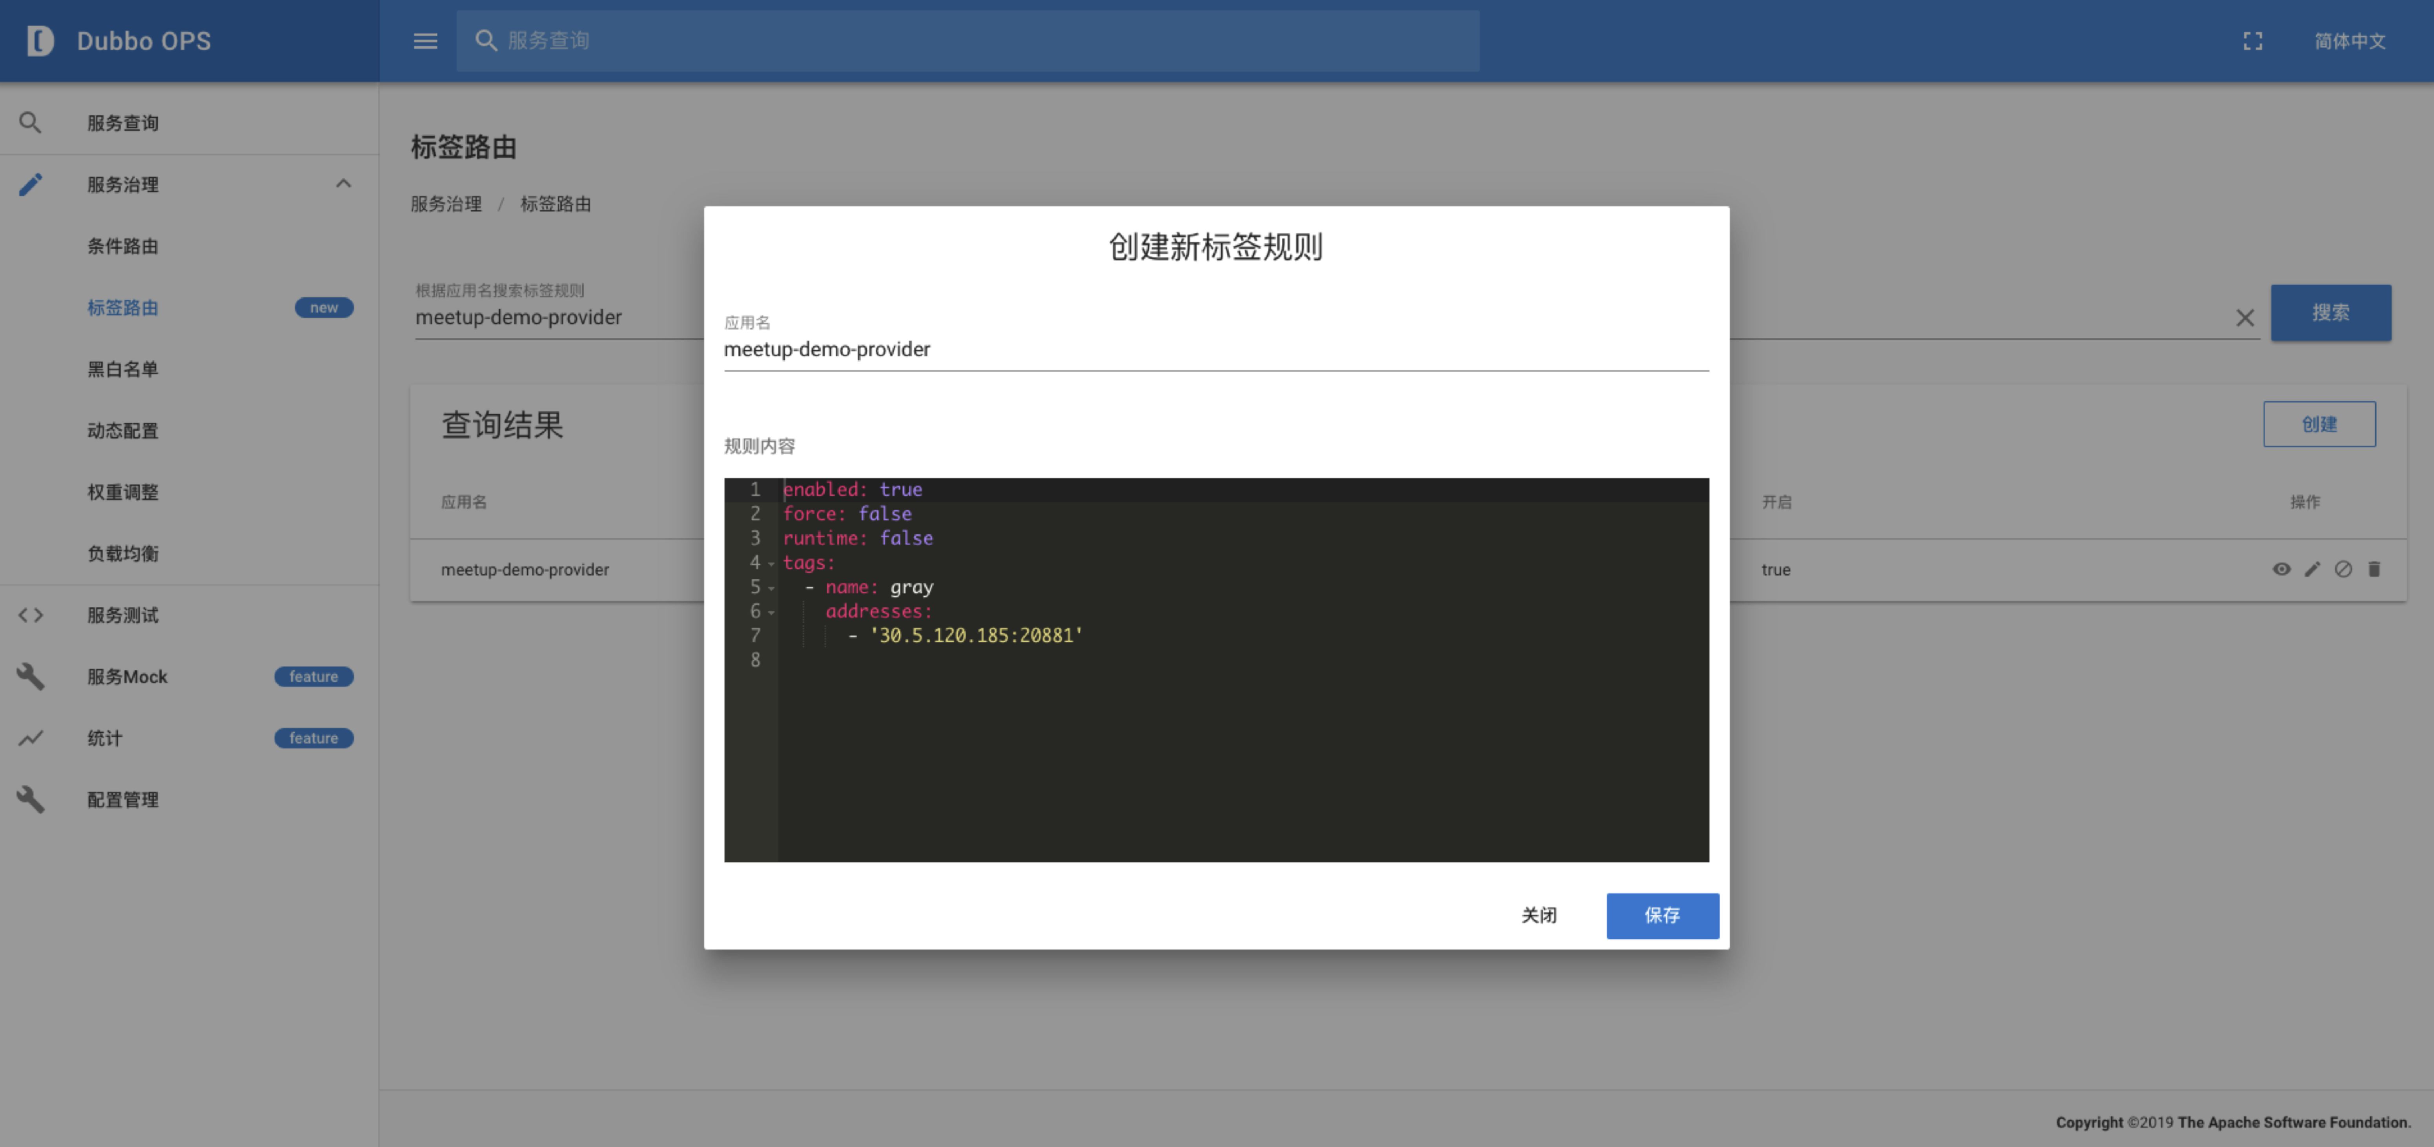The height and width of the screenshot is (1147, 2434).
Task: Click the hamburger menu icon
Action: [425, 41]
